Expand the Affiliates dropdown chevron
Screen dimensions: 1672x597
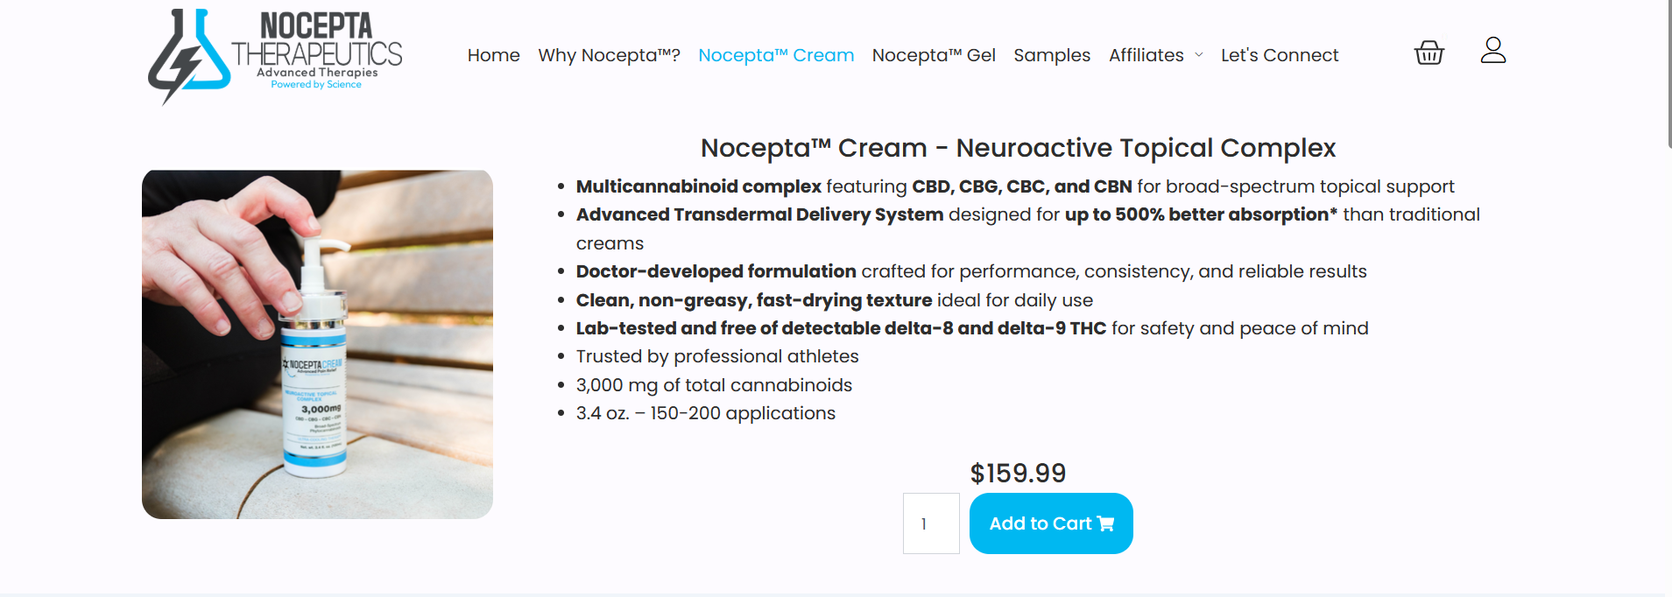pos(1199,55)
